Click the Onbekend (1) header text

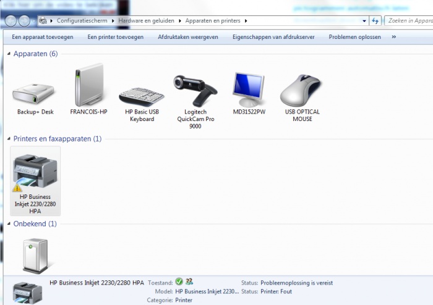pyautogui.click(x=35, y=224)
